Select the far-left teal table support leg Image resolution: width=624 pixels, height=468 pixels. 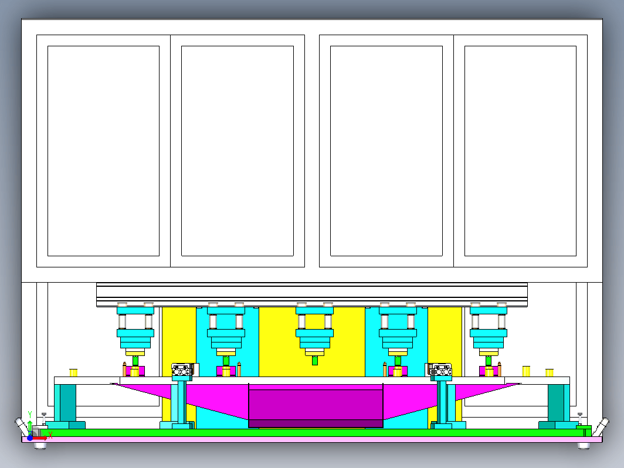(x=65, y=403)
